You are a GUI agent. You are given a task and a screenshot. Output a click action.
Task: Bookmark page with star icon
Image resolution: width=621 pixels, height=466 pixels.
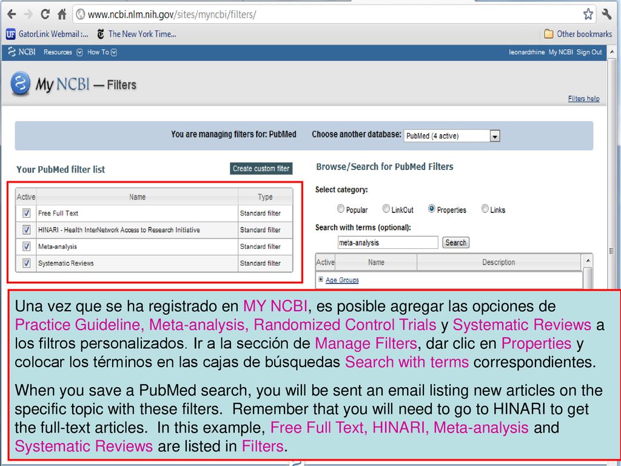588,15
